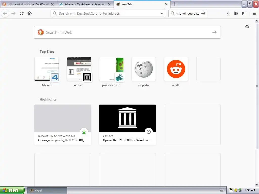Open the on-screen keyboard tray icon

pos(222,190)
